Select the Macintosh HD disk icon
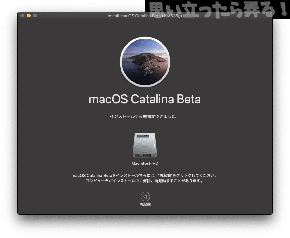290x238 pixels. click(x=145, y=145)
